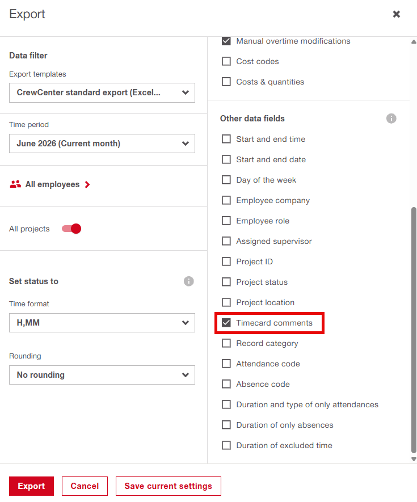
Task: Click info icon next to Set status to
Action: click(x=188, y=281)
